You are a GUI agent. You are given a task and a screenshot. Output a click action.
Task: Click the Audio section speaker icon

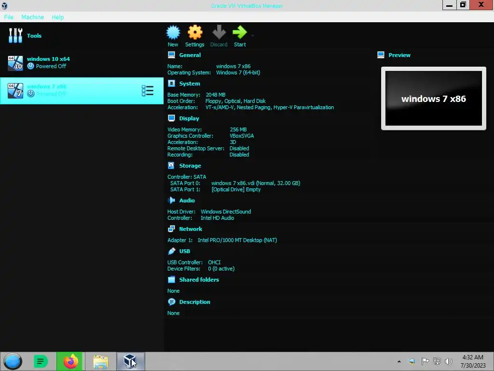(171, 200)
